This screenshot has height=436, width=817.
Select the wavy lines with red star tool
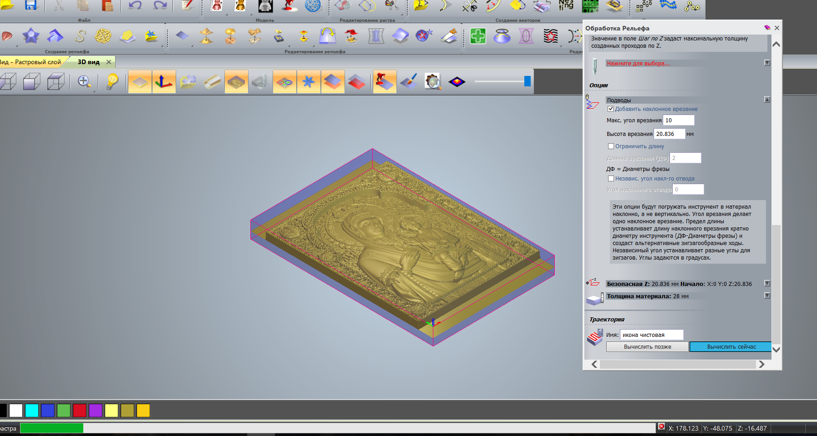tap(550, 36)
